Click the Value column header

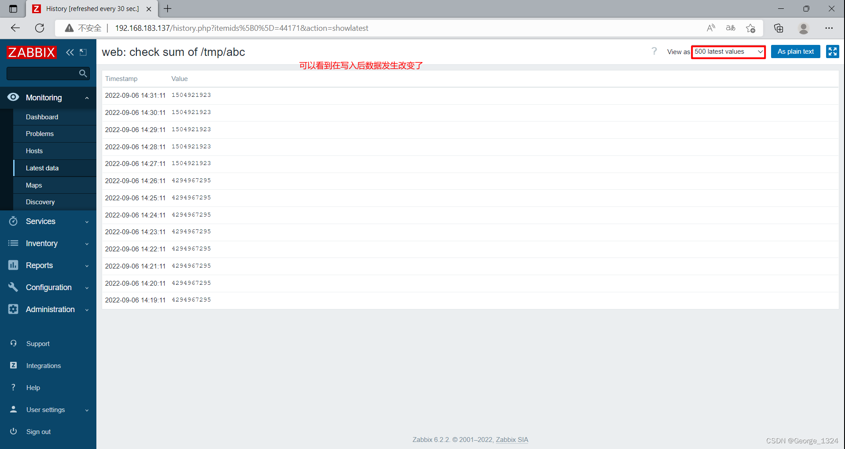180,79
